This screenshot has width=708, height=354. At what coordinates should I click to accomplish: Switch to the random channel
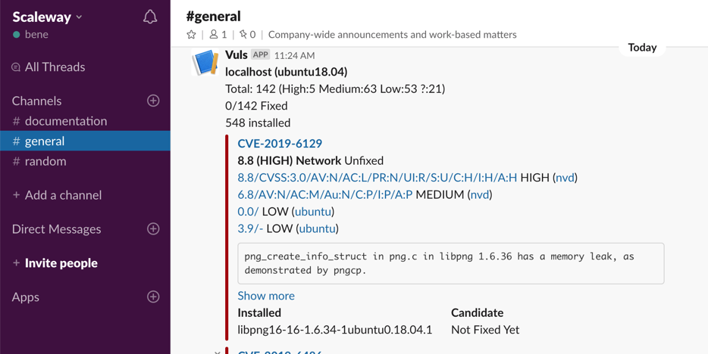coord(45,161)
